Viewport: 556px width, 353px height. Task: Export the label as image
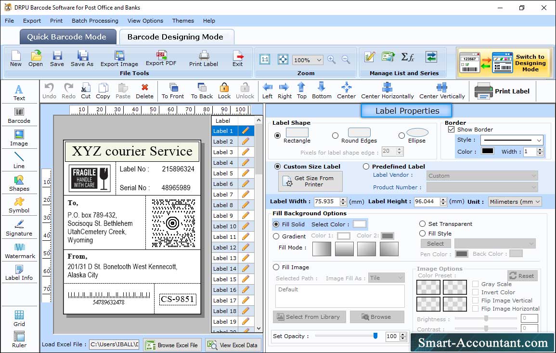point(119,59)
